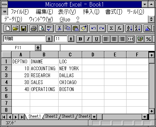Screen dimensions: 156x127
Task: Click the Select All corner button
Action: [x=6, y=55]
